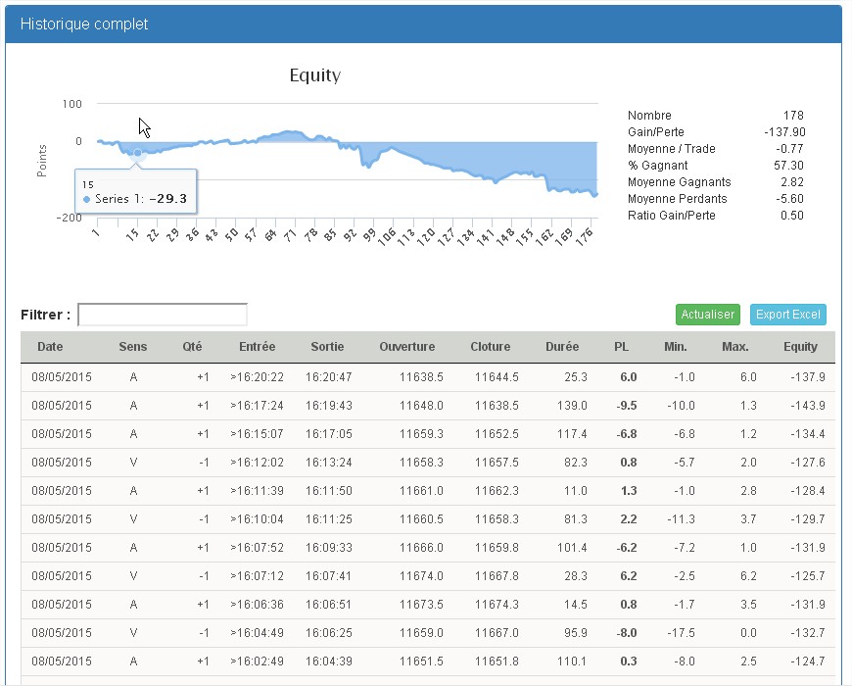Sort table by Min. column header
Viewport: 852px width, 686px height.
tap(675, 347)
